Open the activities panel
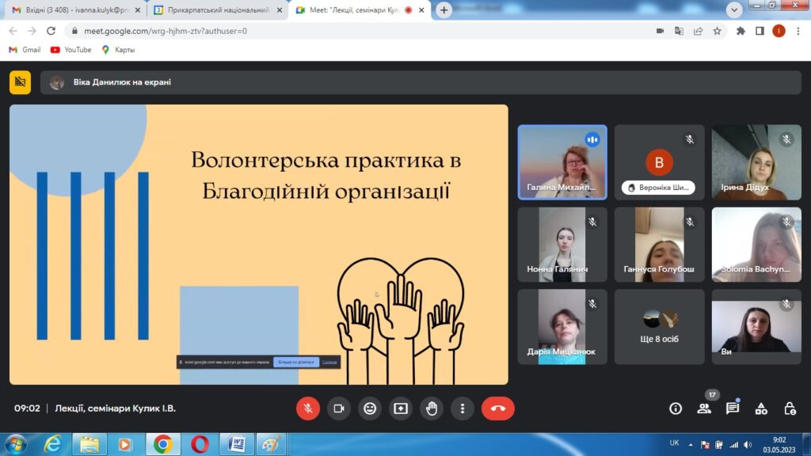Screen dimensions: 811x456 761,408
